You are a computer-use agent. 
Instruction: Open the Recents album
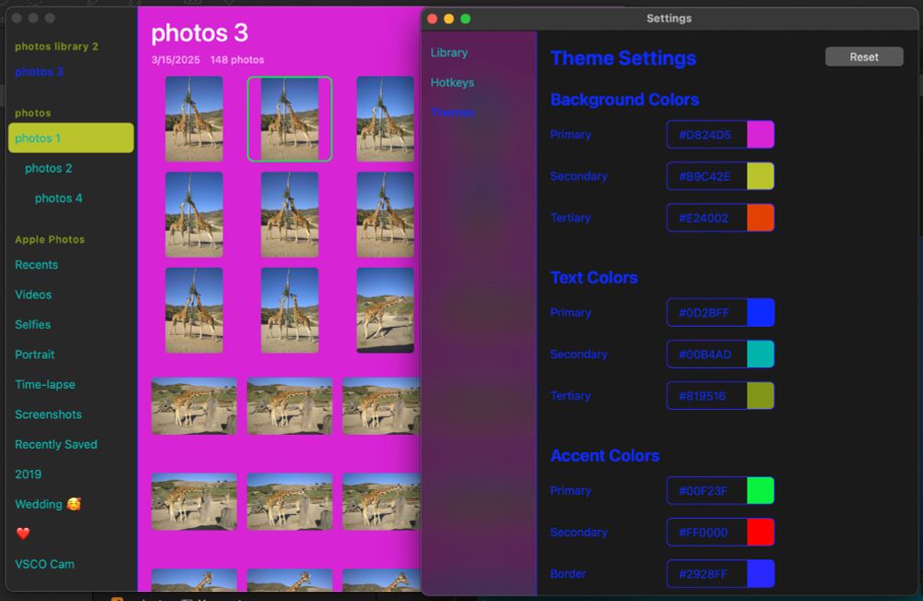click(x=37, y=265)
